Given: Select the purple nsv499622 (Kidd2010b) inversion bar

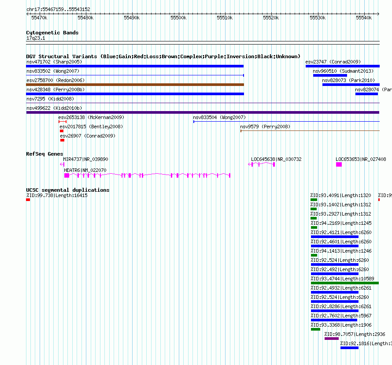Looking at the screenshot, I should click(203, 112).
